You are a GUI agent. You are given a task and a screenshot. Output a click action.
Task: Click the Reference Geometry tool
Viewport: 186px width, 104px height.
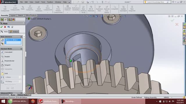76,8
